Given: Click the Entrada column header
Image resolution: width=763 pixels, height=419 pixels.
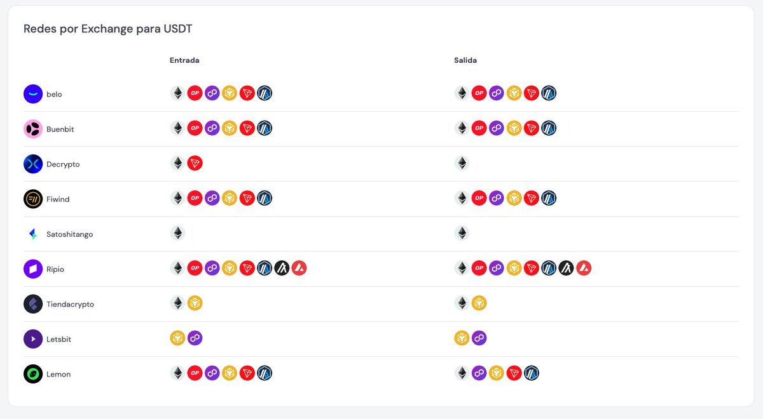Looking at the screenshot, I should tap(184, 60).
